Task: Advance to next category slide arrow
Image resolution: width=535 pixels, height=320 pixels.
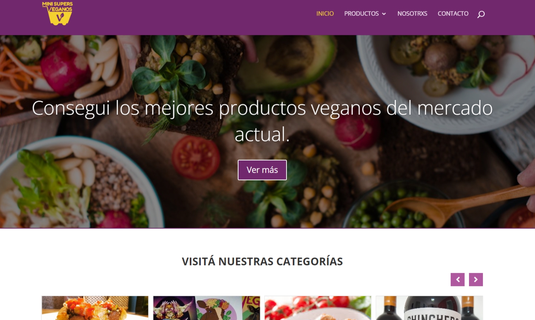Action: point(476,280)
